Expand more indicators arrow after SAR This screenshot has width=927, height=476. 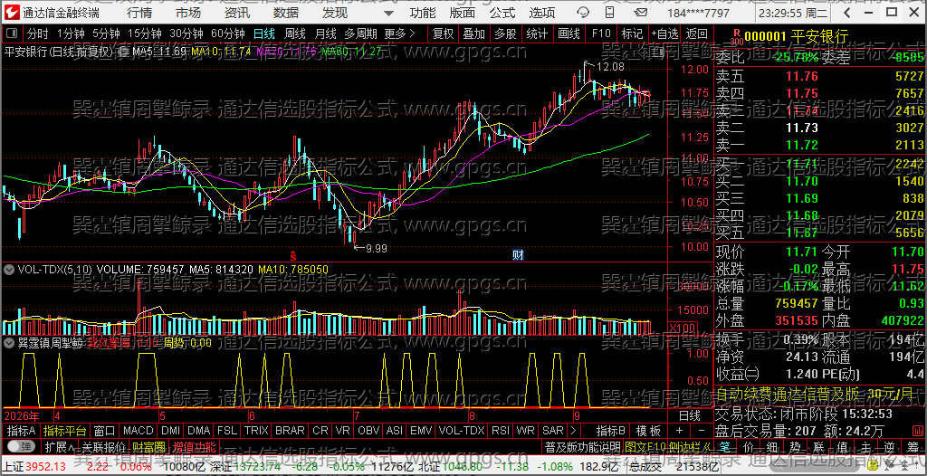tap(572, 430)
